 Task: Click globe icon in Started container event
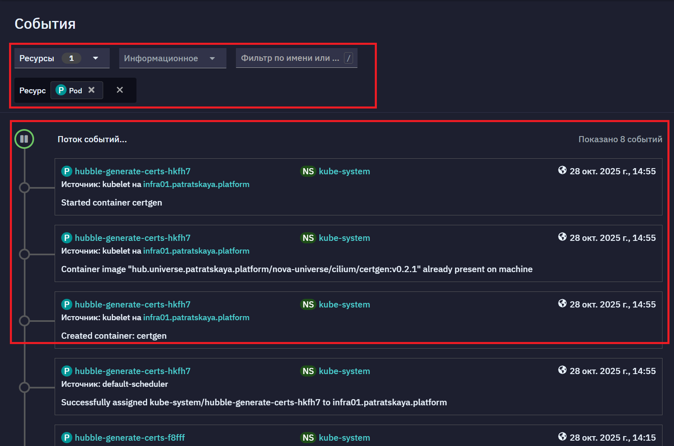click(562, 171)
